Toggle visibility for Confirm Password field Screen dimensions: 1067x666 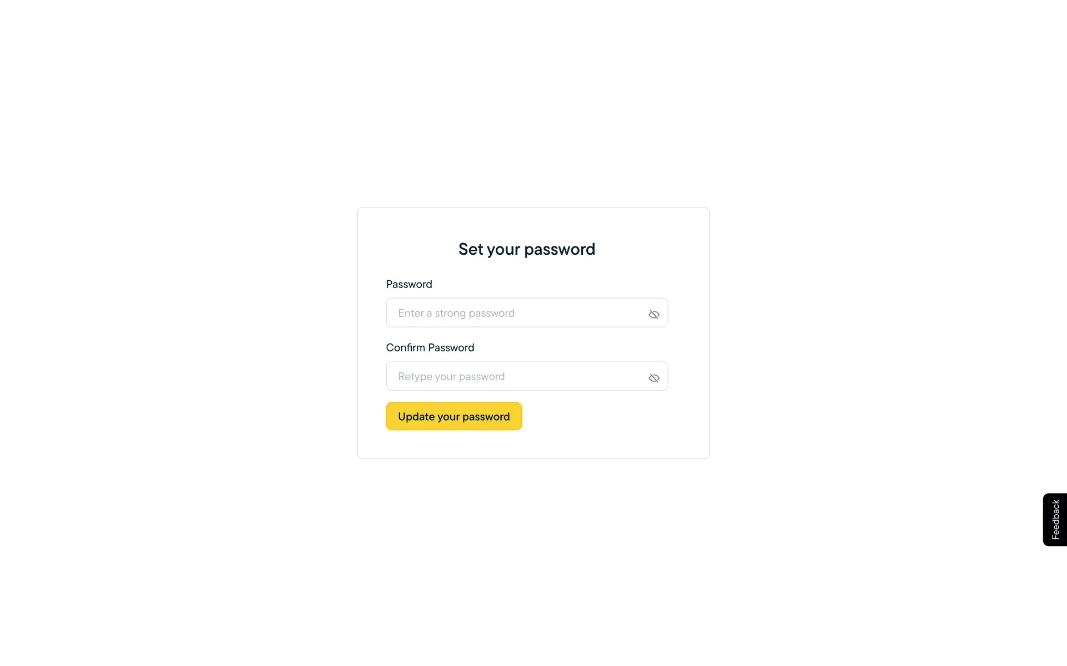pos(654,378)
